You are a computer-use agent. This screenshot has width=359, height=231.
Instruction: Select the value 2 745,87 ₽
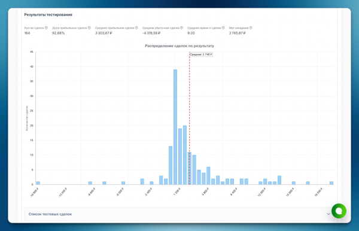238,33
